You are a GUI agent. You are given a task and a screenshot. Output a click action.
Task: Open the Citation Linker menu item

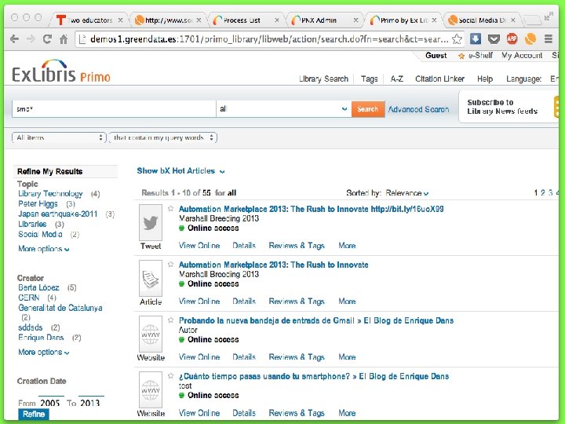[x=439, y=79]
